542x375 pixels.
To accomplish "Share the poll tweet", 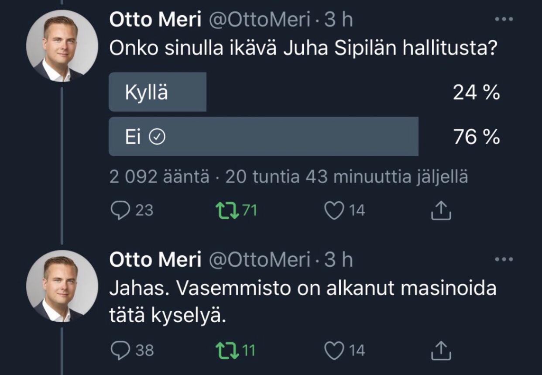I will 441,211.
